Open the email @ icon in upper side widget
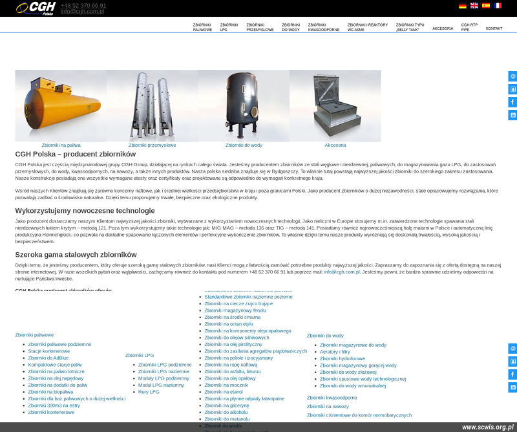The image size is (517, 432). pyautogui.click(x=512, y=76)
